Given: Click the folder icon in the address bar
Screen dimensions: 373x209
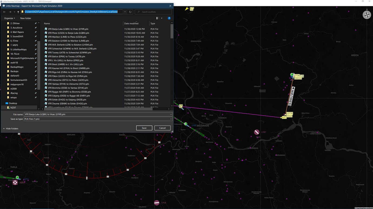Looking at the screenshot, I should (23, 12).
